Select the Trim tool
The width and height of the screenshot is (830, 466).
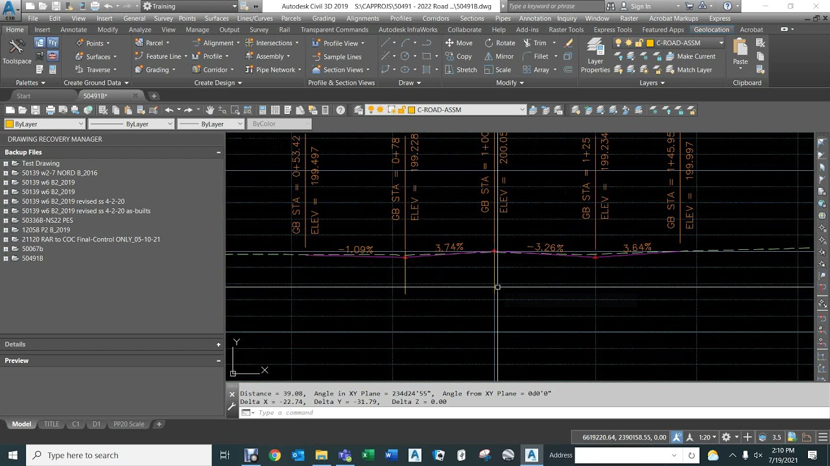[534, 43]
